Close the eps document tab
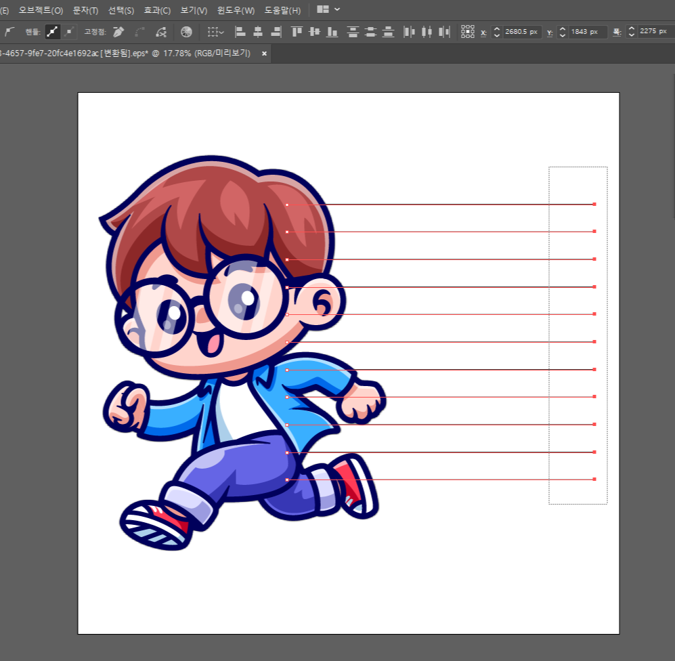The width and height of the screenshot is (675, 661). click(x=264, y=54)
